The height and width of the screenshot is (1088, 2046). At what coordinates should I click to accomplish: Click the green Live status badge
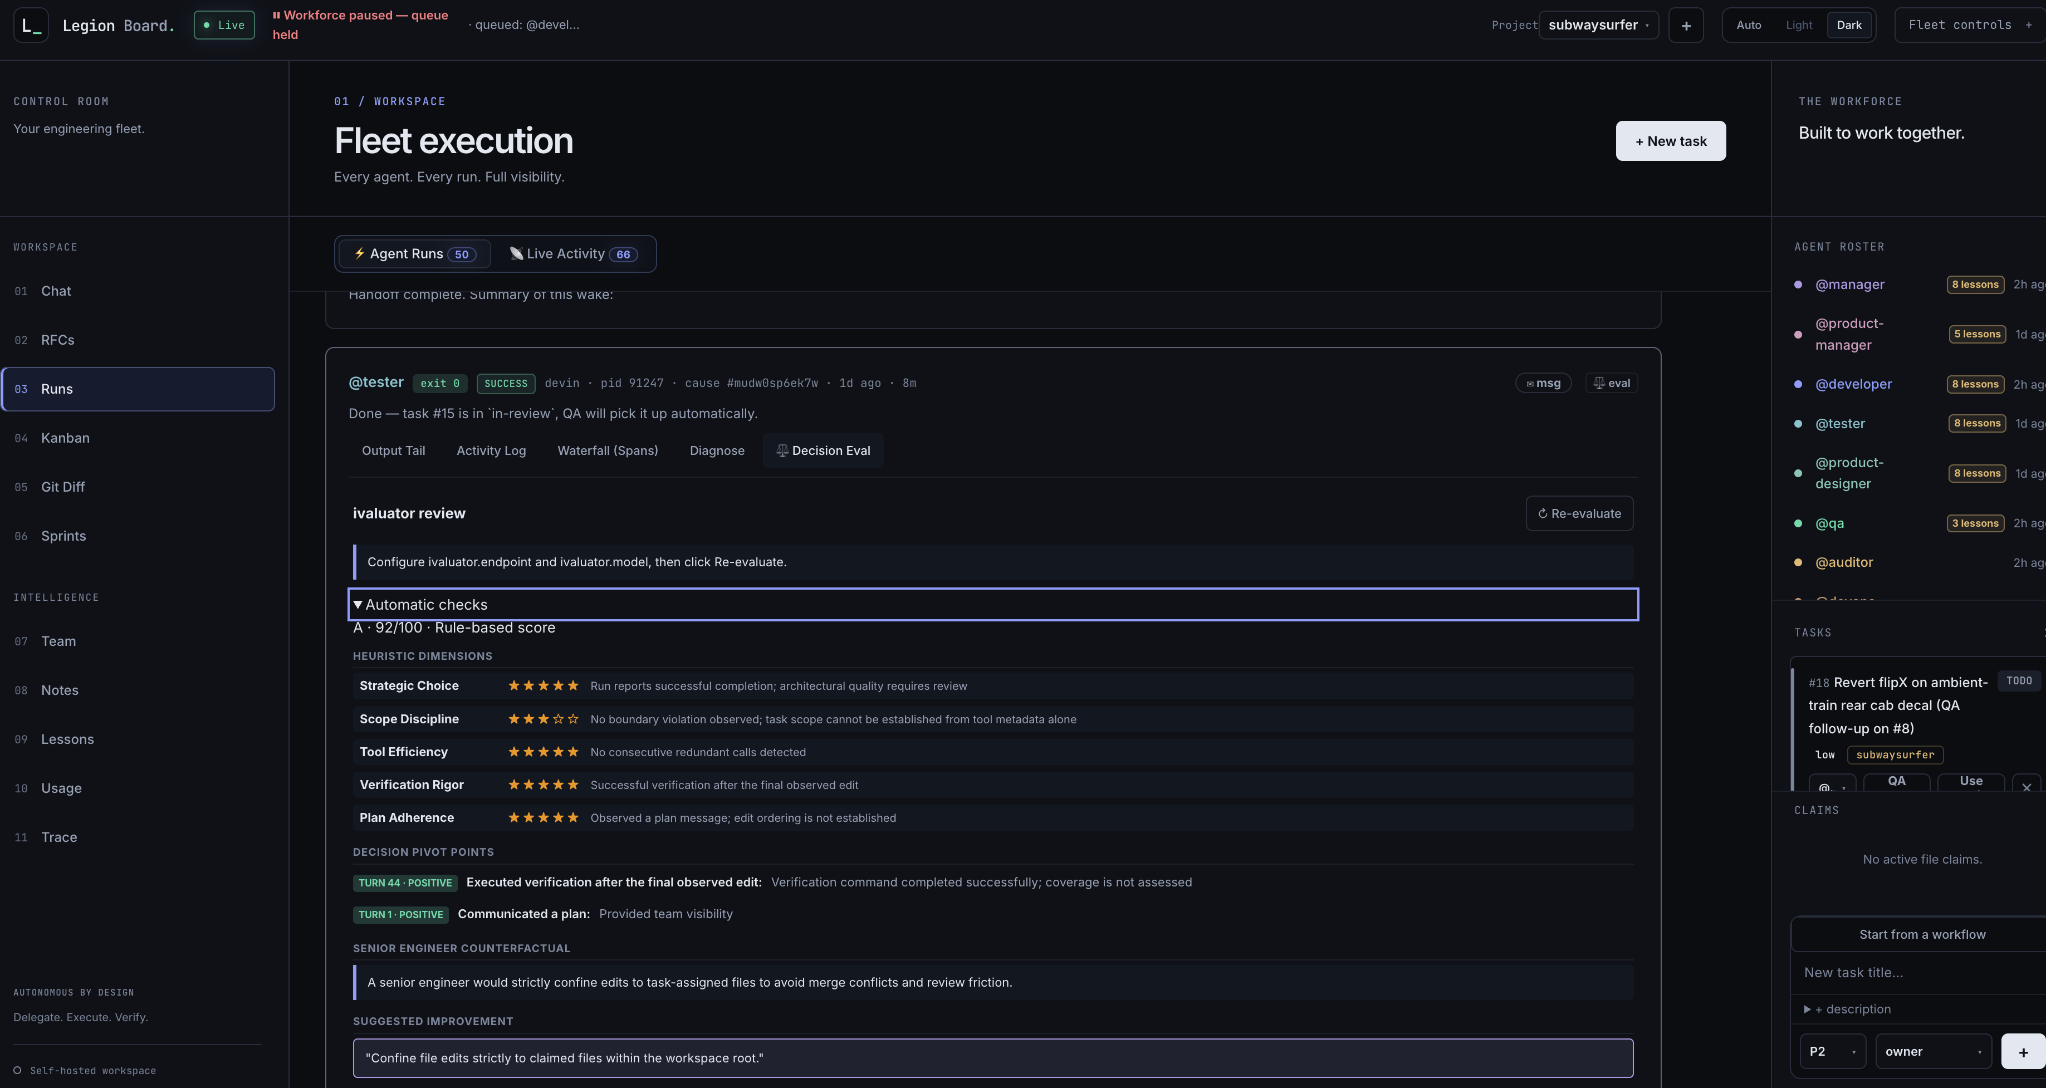coord(224,24)
